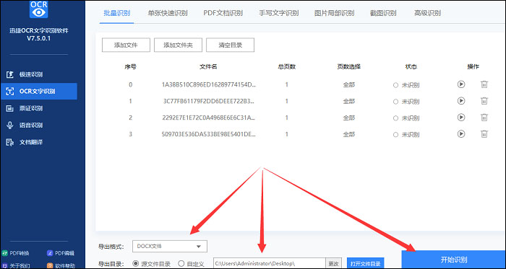Toggle 未识别 status circle in row 3

click(395, 134)
